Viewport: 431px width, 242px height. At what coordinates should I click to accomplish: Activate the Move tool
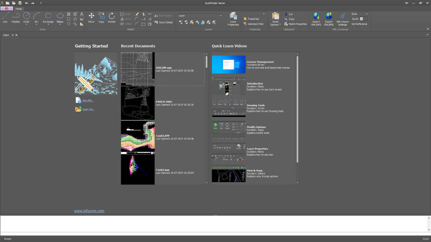point(91,18)
